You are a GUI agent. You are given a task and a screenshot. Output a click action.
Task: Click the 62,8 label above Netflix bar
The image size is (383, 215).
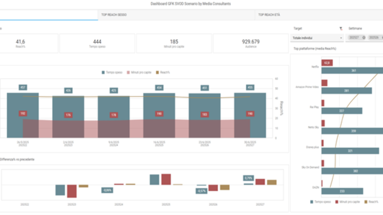pos(327,63)
